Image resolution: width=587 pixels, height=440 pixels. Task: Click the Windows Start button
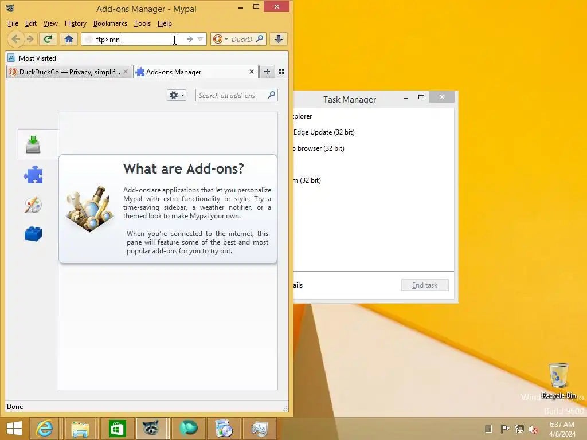pos(14,429)
